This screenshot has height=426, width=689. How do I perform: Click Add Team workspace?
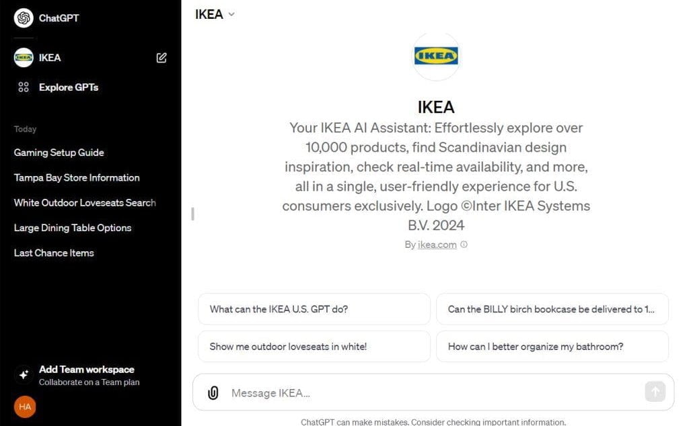tap(86, 369)
